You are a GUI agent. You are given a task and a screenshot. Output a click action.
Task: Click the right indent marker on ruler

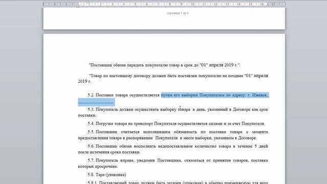[x=268, y=5]
